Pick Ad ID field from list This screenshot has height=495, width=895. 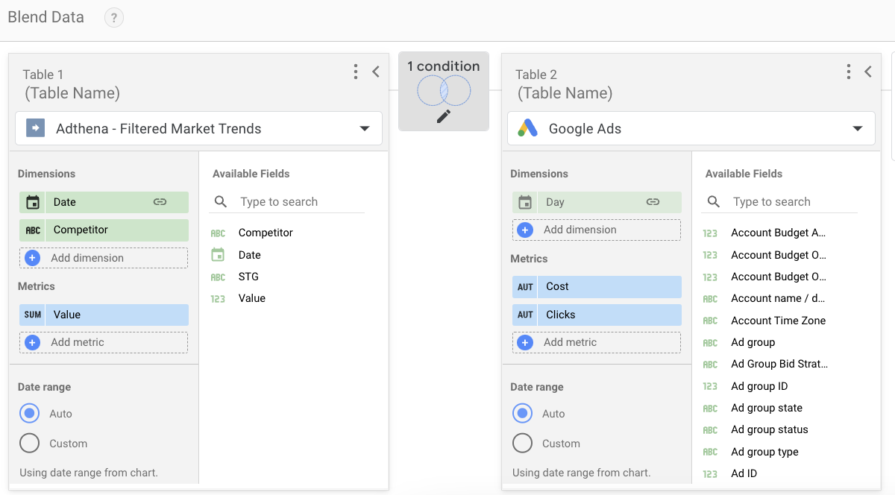[744, 473]
